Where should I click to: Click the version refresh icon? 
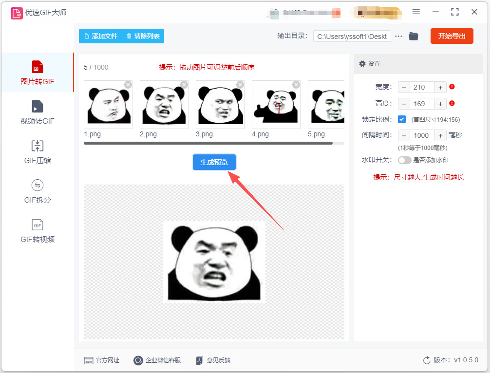(x=427, y=360)
